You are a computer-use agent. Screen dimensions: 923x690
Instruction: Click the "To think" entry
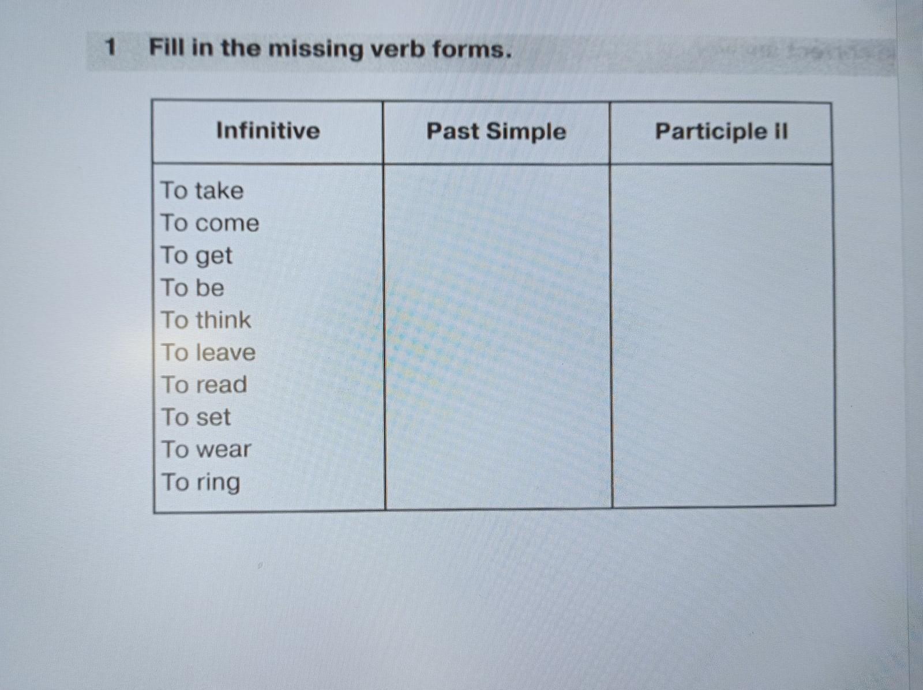click(206, 320)
